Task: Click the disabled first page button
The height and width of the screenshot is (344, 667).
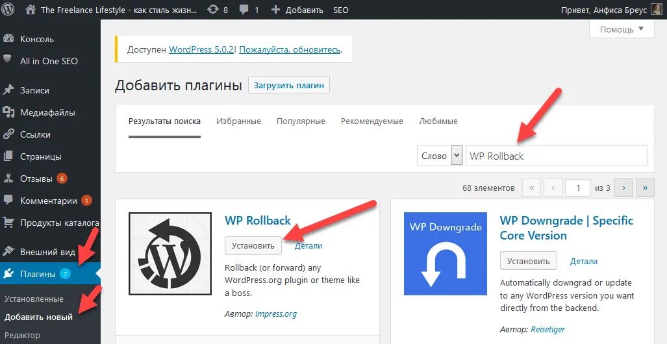Action: 531,188
